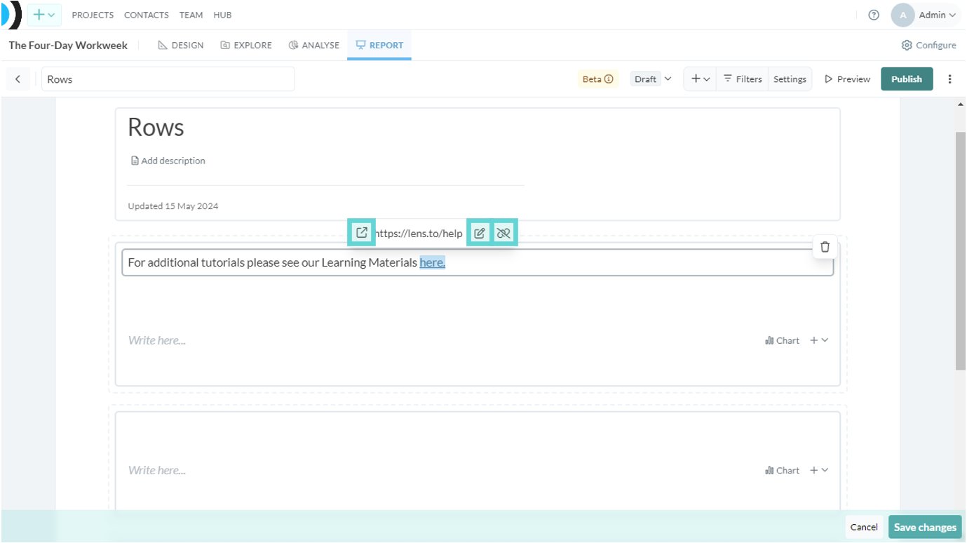Open the Filters panel
This screenshot has width=967, height=543.
click(742, 79)
